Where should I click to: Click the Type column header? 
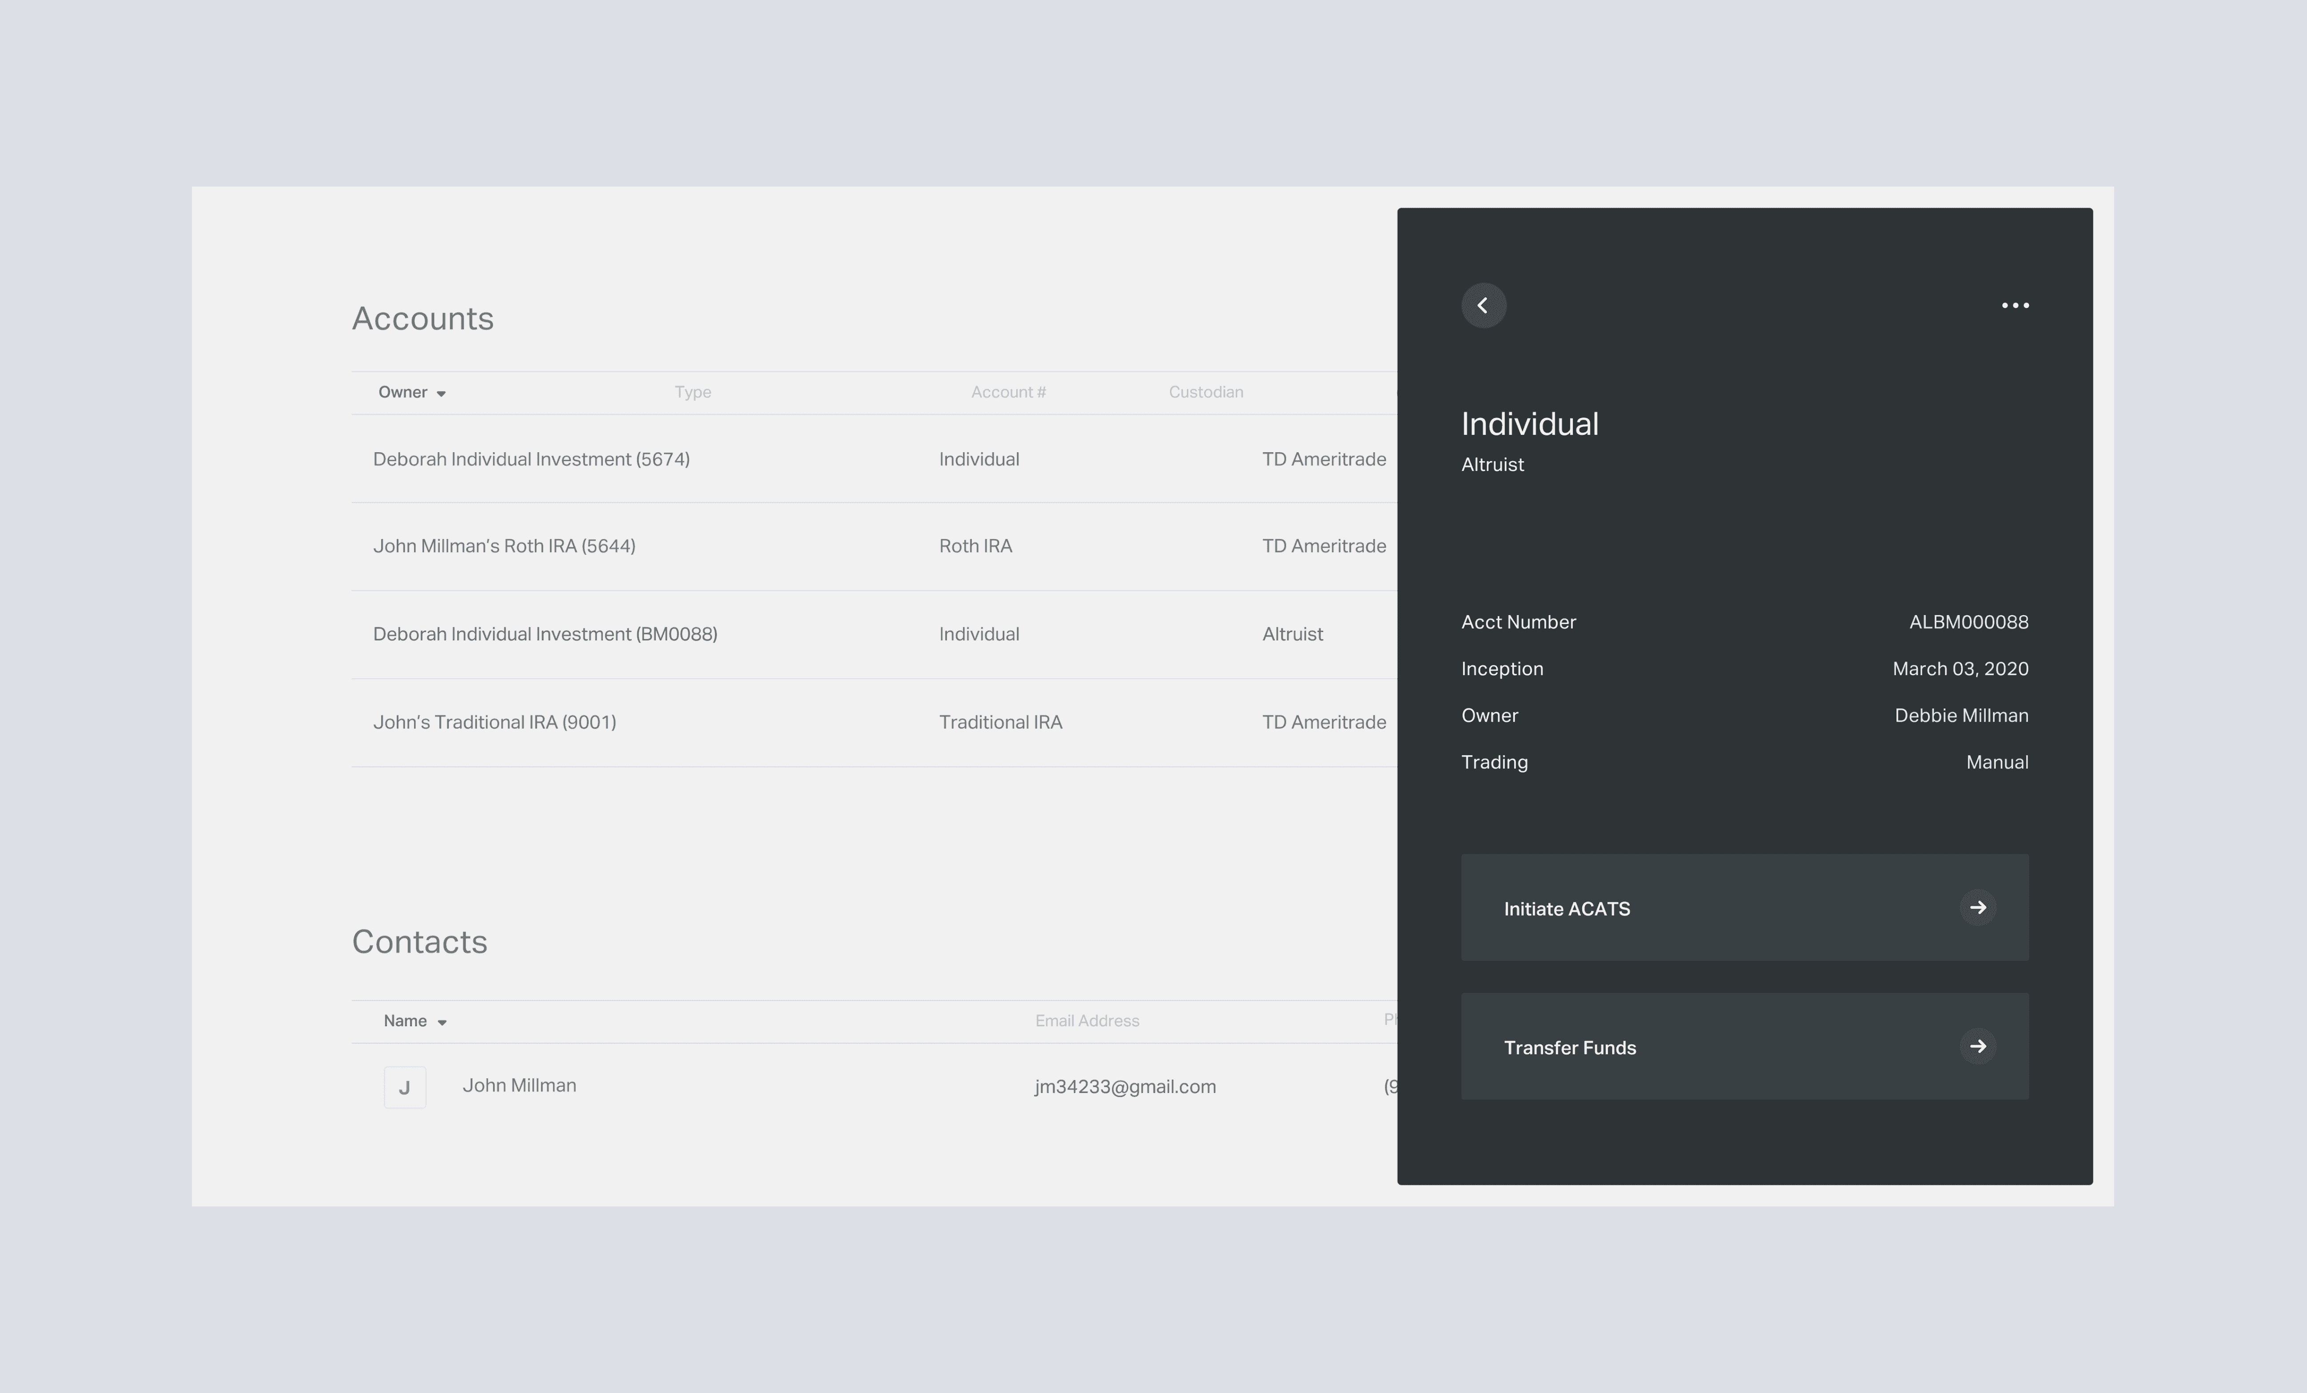[x=693, y=392]
